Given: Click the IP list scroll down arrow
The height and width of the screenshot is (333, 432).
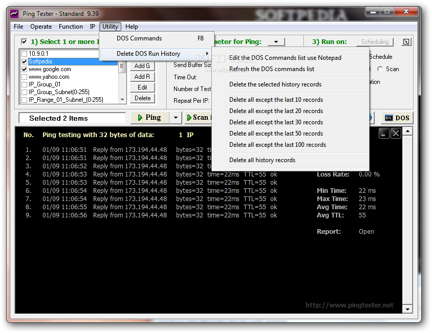Looking at the screenshot, I should coord(122,100).
